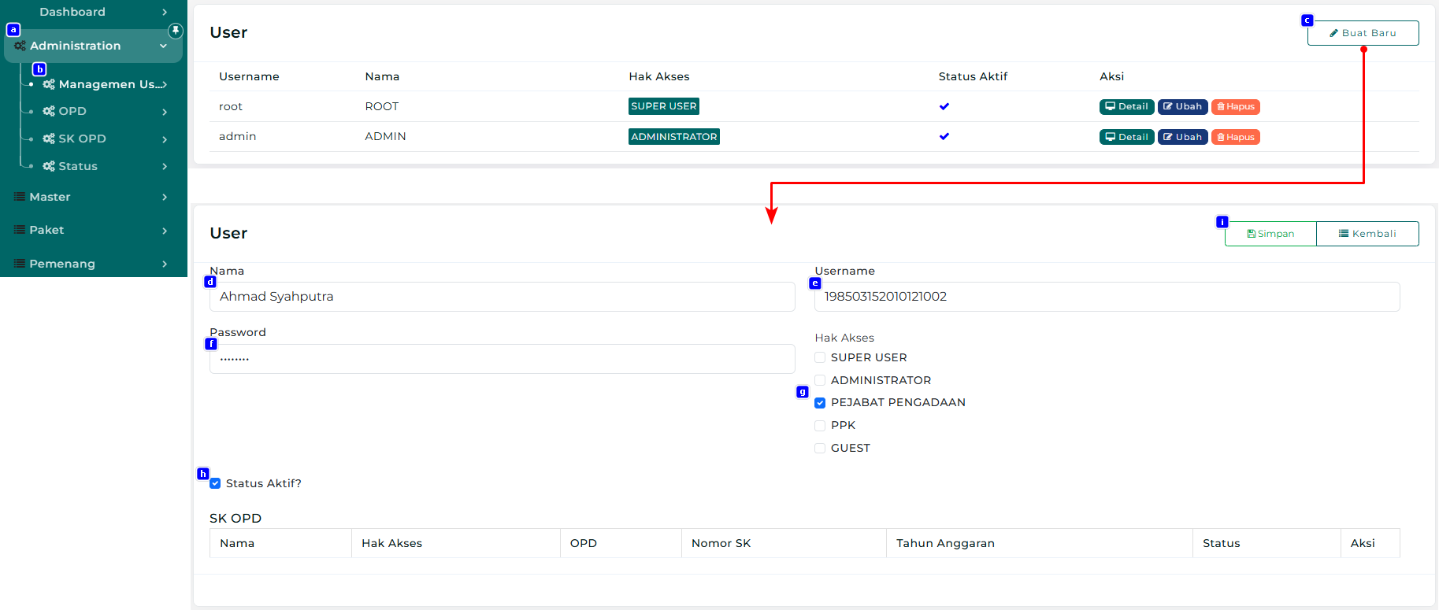Image resolution: width=1439 pixels, height=610 pixels.
Task: Click the gears icon beside Administration
Action: pos(20,46)
